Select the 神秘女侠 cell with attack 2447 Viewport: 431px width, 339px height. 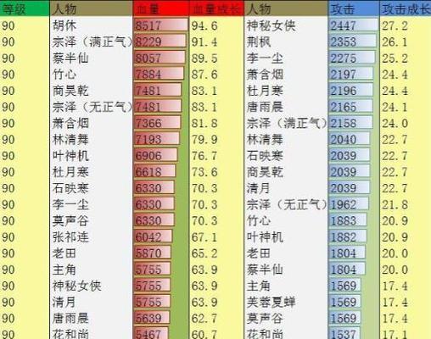click(286, 25)
